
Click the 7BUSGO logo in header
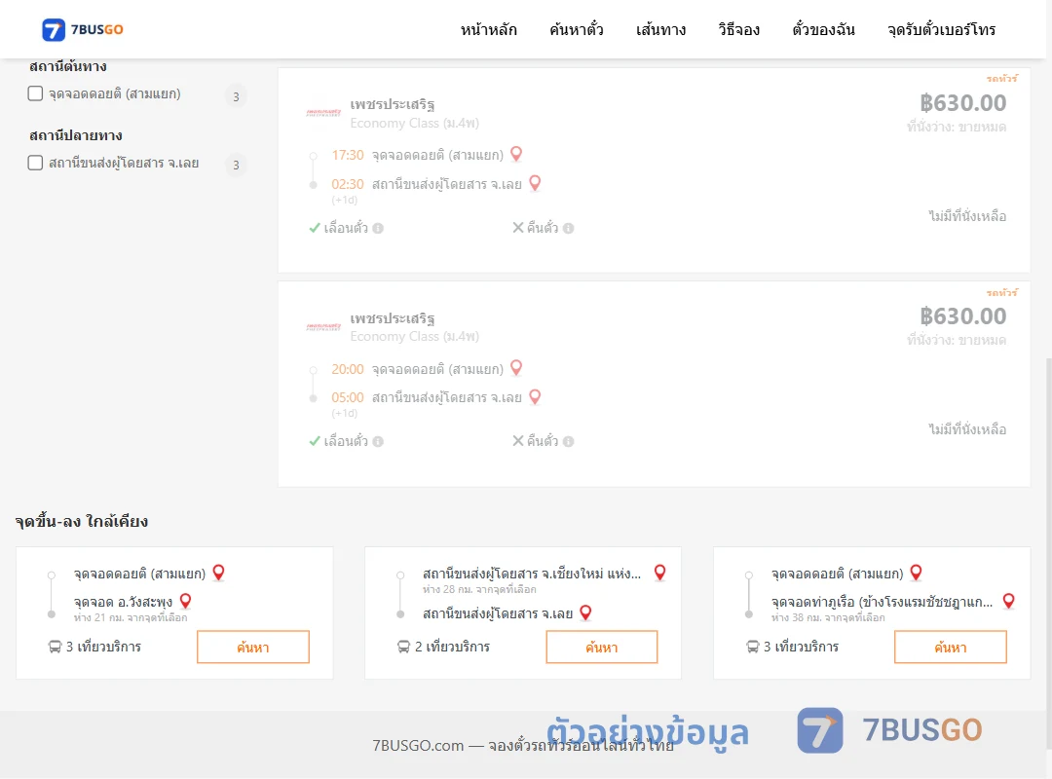[x=83, y=29]
